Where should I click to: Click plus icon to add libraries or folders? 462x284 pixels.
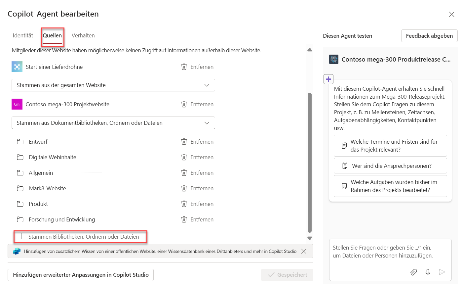pos(22,237)
